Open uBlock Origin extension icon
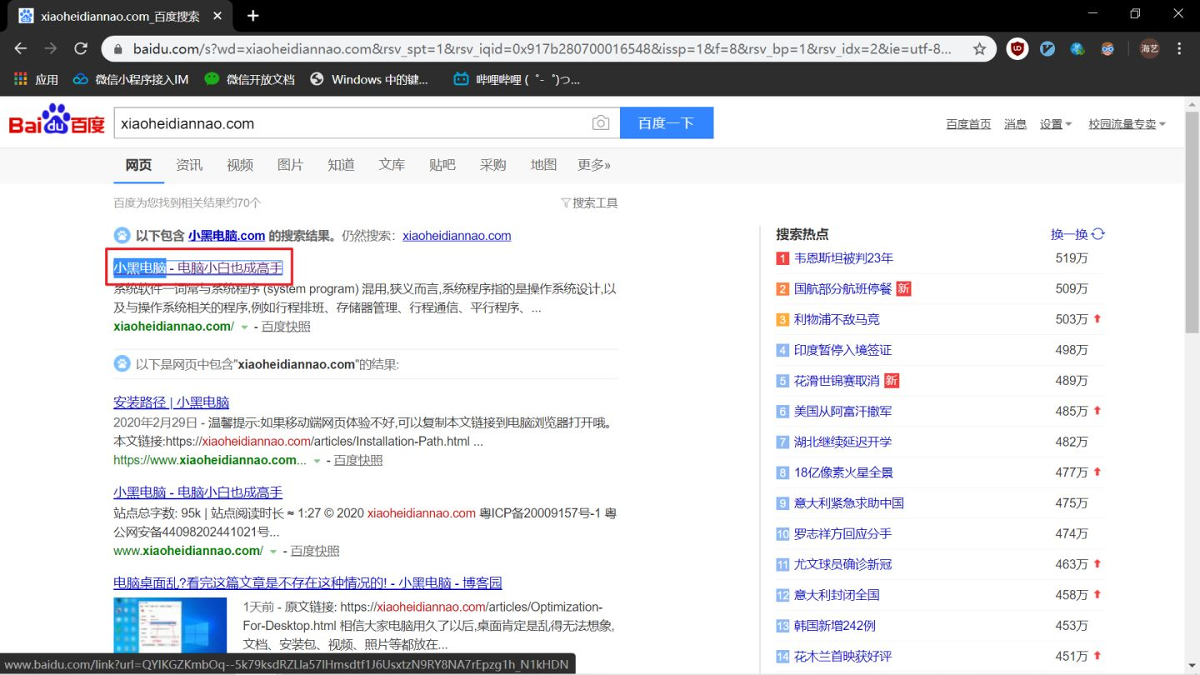The image size is (1200, 675). coord(1017,49)
